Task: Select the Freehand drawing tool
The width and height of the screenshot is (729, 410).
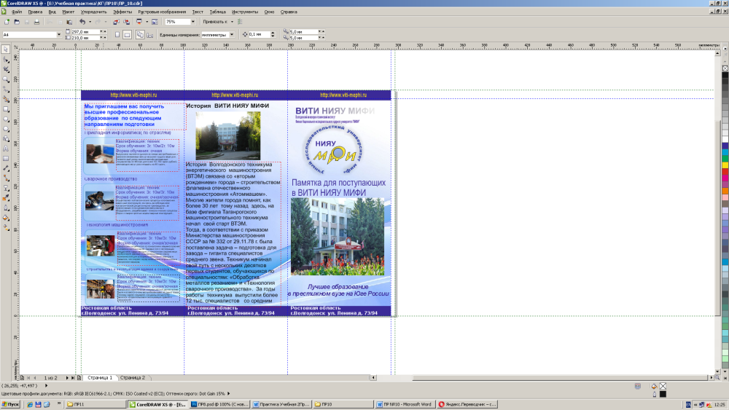Action: (x=6, y=89)
